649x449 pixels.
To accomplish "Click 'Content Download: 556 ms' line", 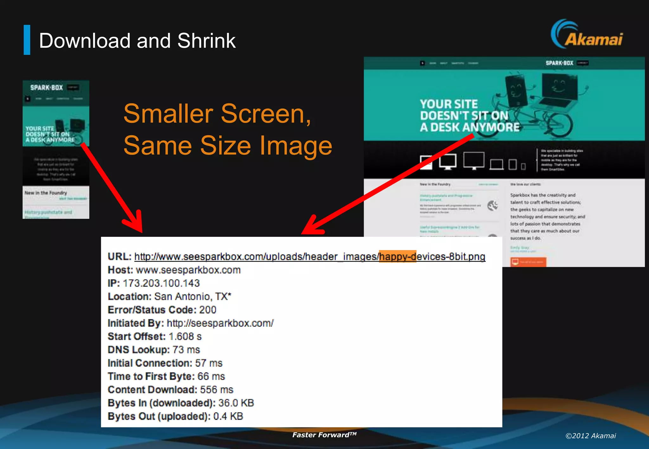I will pyautogui.click(x=170, y=389).
